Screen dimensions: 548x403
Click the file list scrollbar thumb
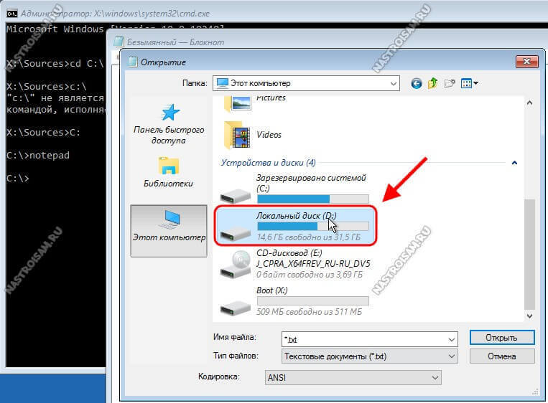coord(529,255)
